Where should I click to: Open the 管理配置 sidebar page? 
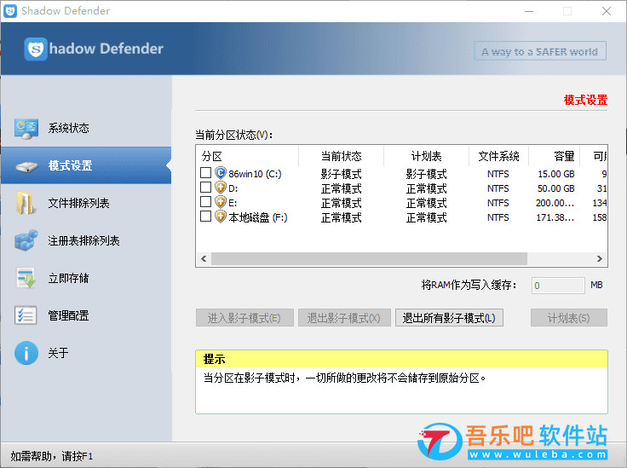click(86, 315)
